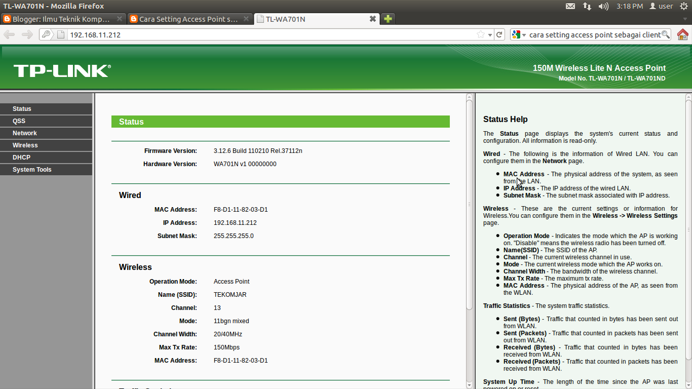Open the list all tabs dropdown

[685, 19]
